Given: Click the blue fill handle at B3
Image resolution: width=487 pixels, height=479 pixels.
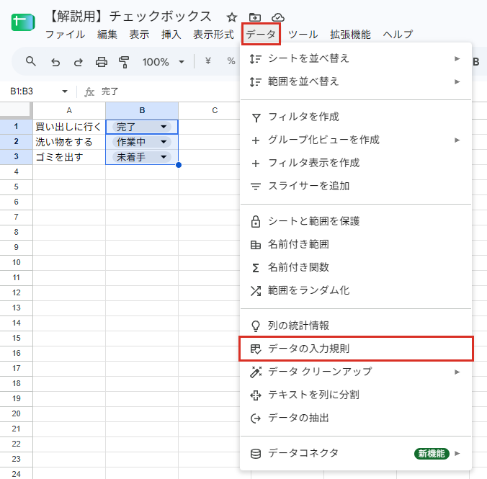Looking at the screenshot, I should tap(178, 165).
